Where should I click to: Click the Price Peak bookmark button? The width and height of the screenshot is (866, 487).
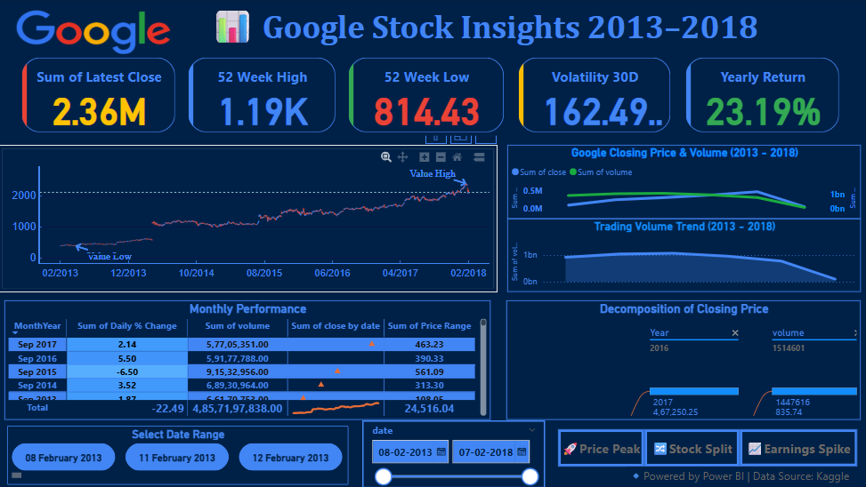pyautogui.click(x=602, y=449)
